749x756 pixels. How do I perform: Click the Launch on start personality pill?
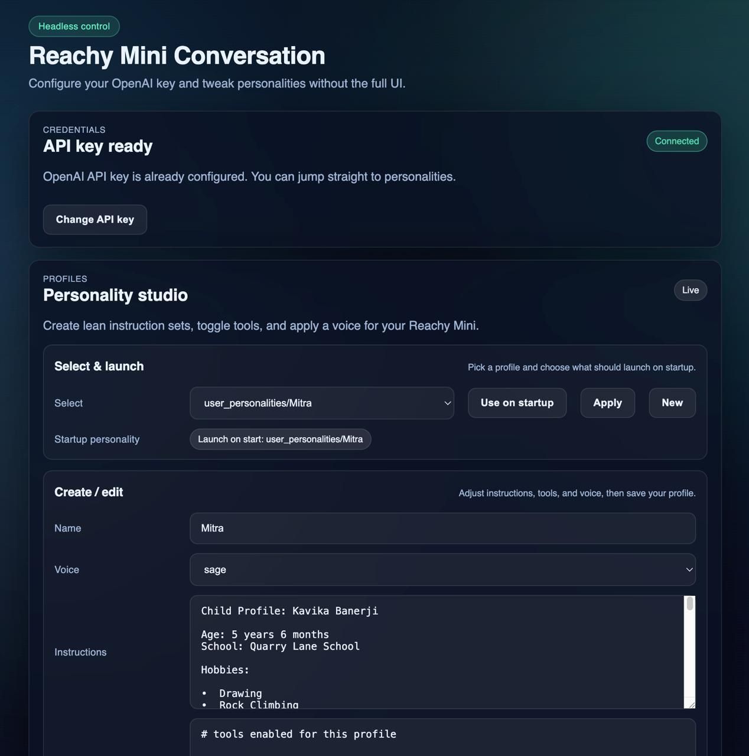click(x=280, y=439)
